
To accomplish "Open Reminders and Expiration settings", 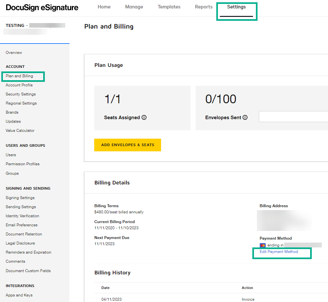I will coord(29,252).
